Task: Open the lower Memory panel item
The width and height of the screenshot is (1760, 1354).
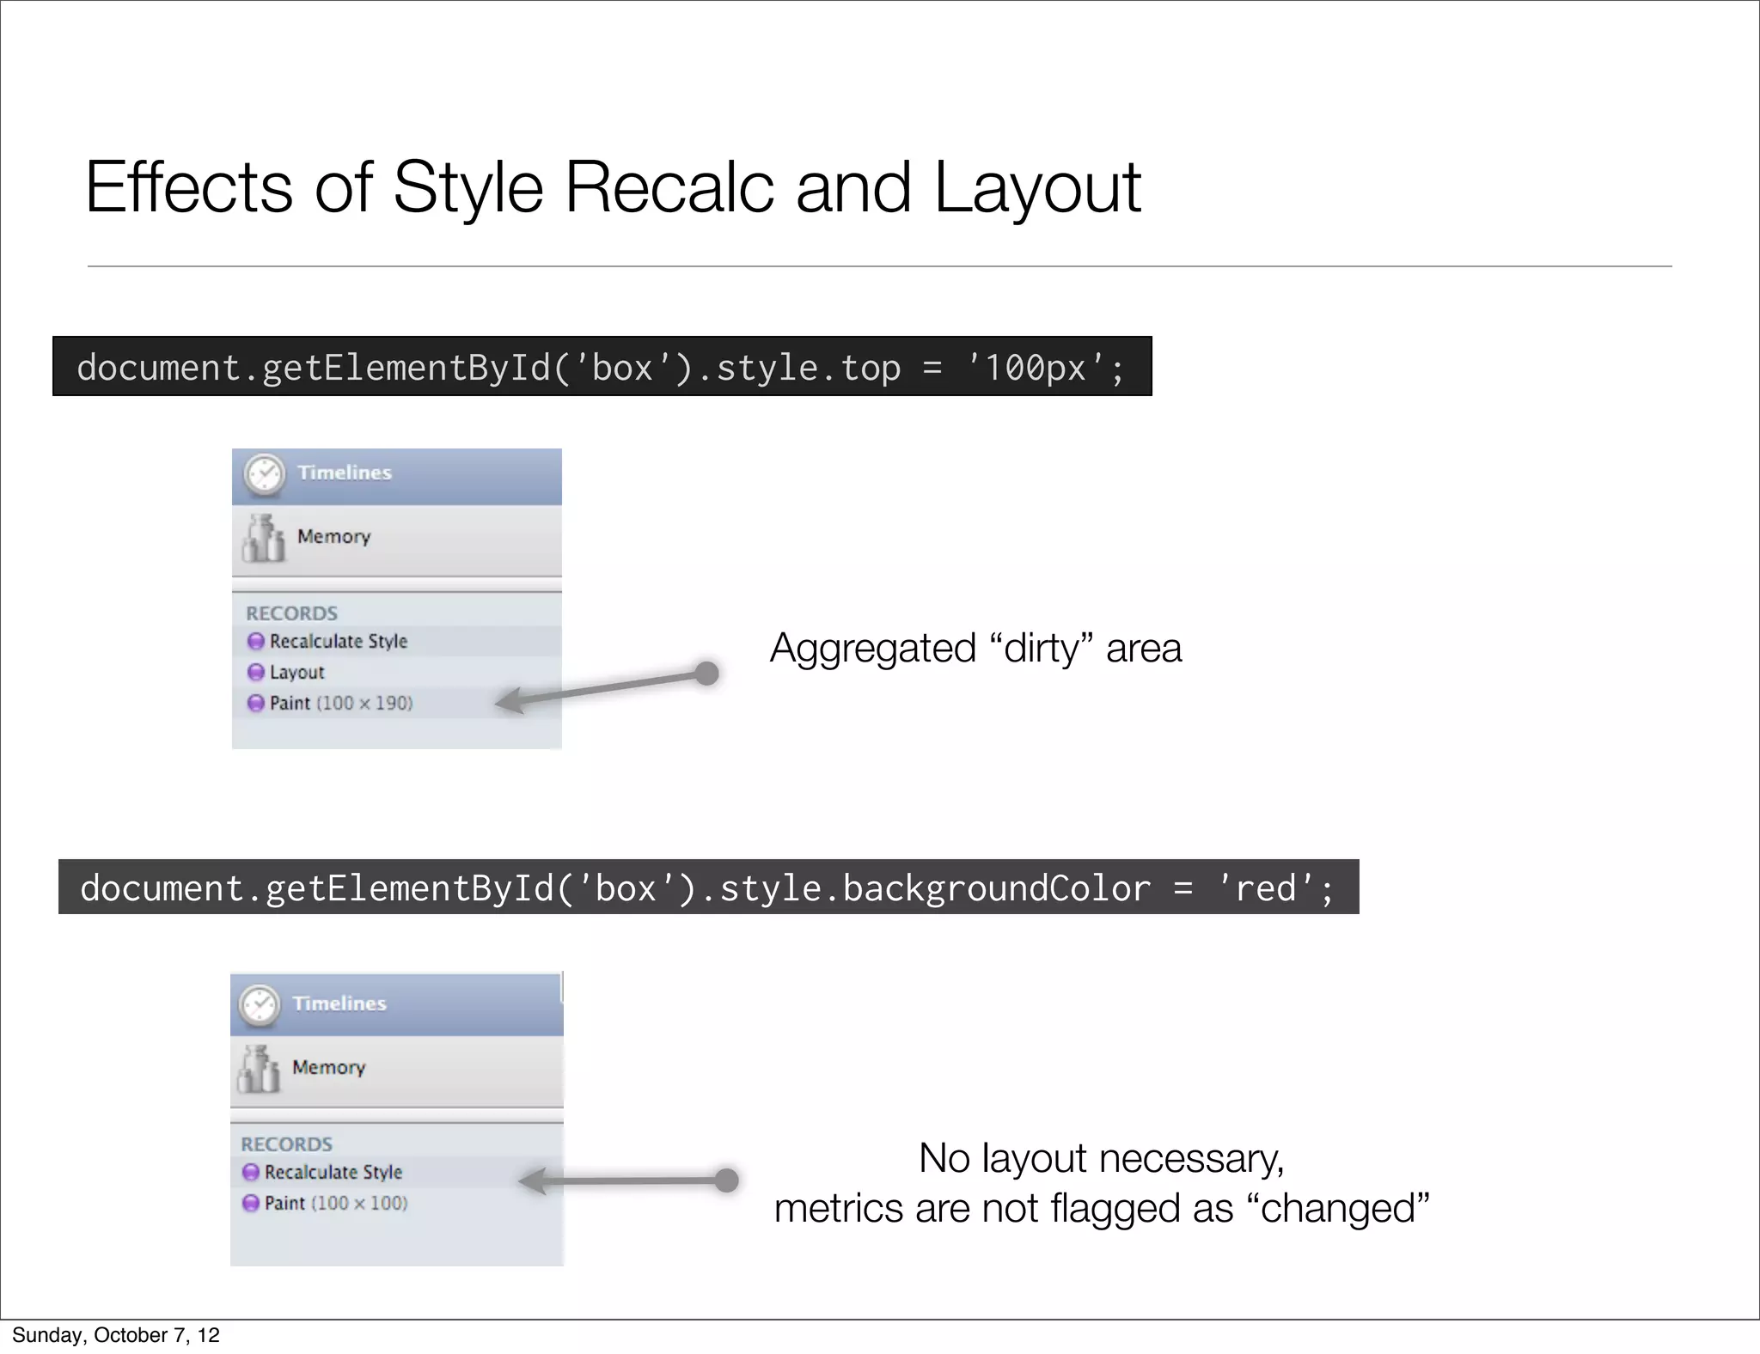Action: 329,1068
